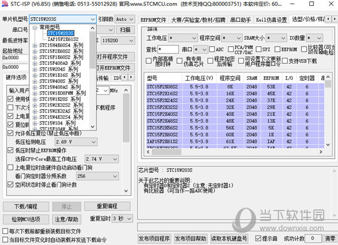
Task: Expand the STC15W204S 系列 node
Action: 35,69
